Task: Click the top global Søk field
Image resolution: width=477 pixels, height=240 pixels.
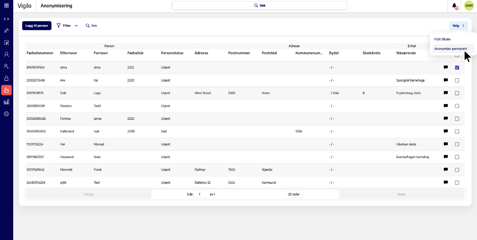Action: 260,5
